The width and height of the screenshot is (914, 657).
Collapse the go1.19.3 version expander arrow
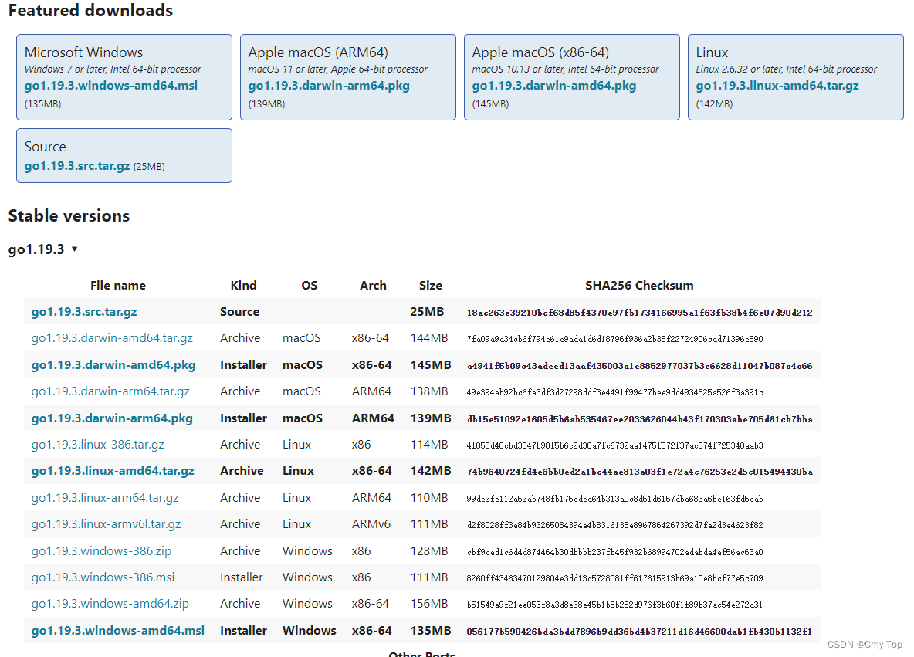tap(74, 249)
